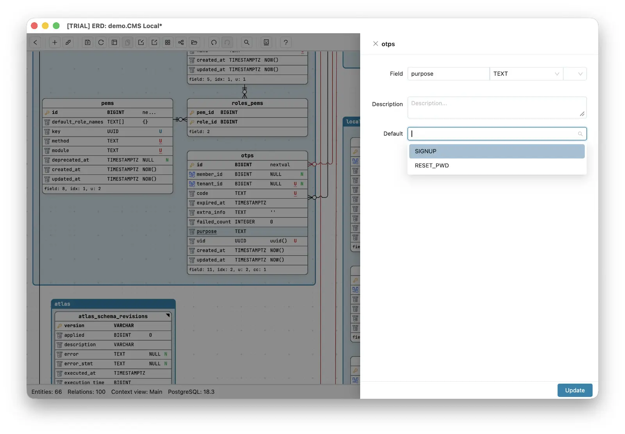
Task: Click the key icon of roles_pems pem_id
Action: click(x=192, y=112)
